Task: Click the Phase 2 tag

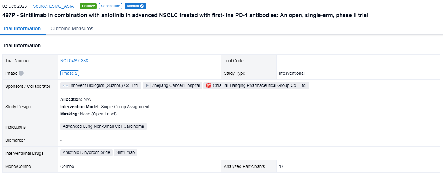Action: [69, 73]
